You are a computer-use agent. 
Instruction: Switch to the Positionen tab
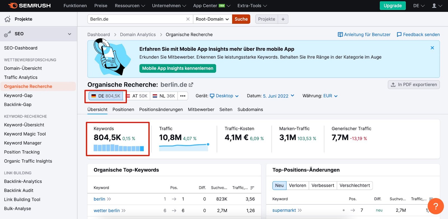click(x=123, y=109)
